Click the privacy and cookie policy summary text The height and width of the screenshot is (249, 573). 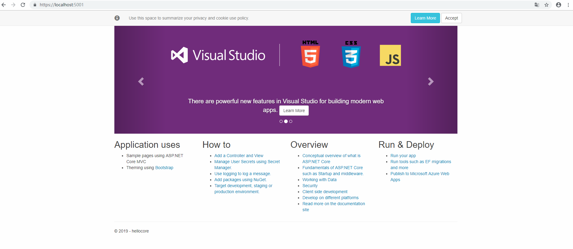pos(189,18)
